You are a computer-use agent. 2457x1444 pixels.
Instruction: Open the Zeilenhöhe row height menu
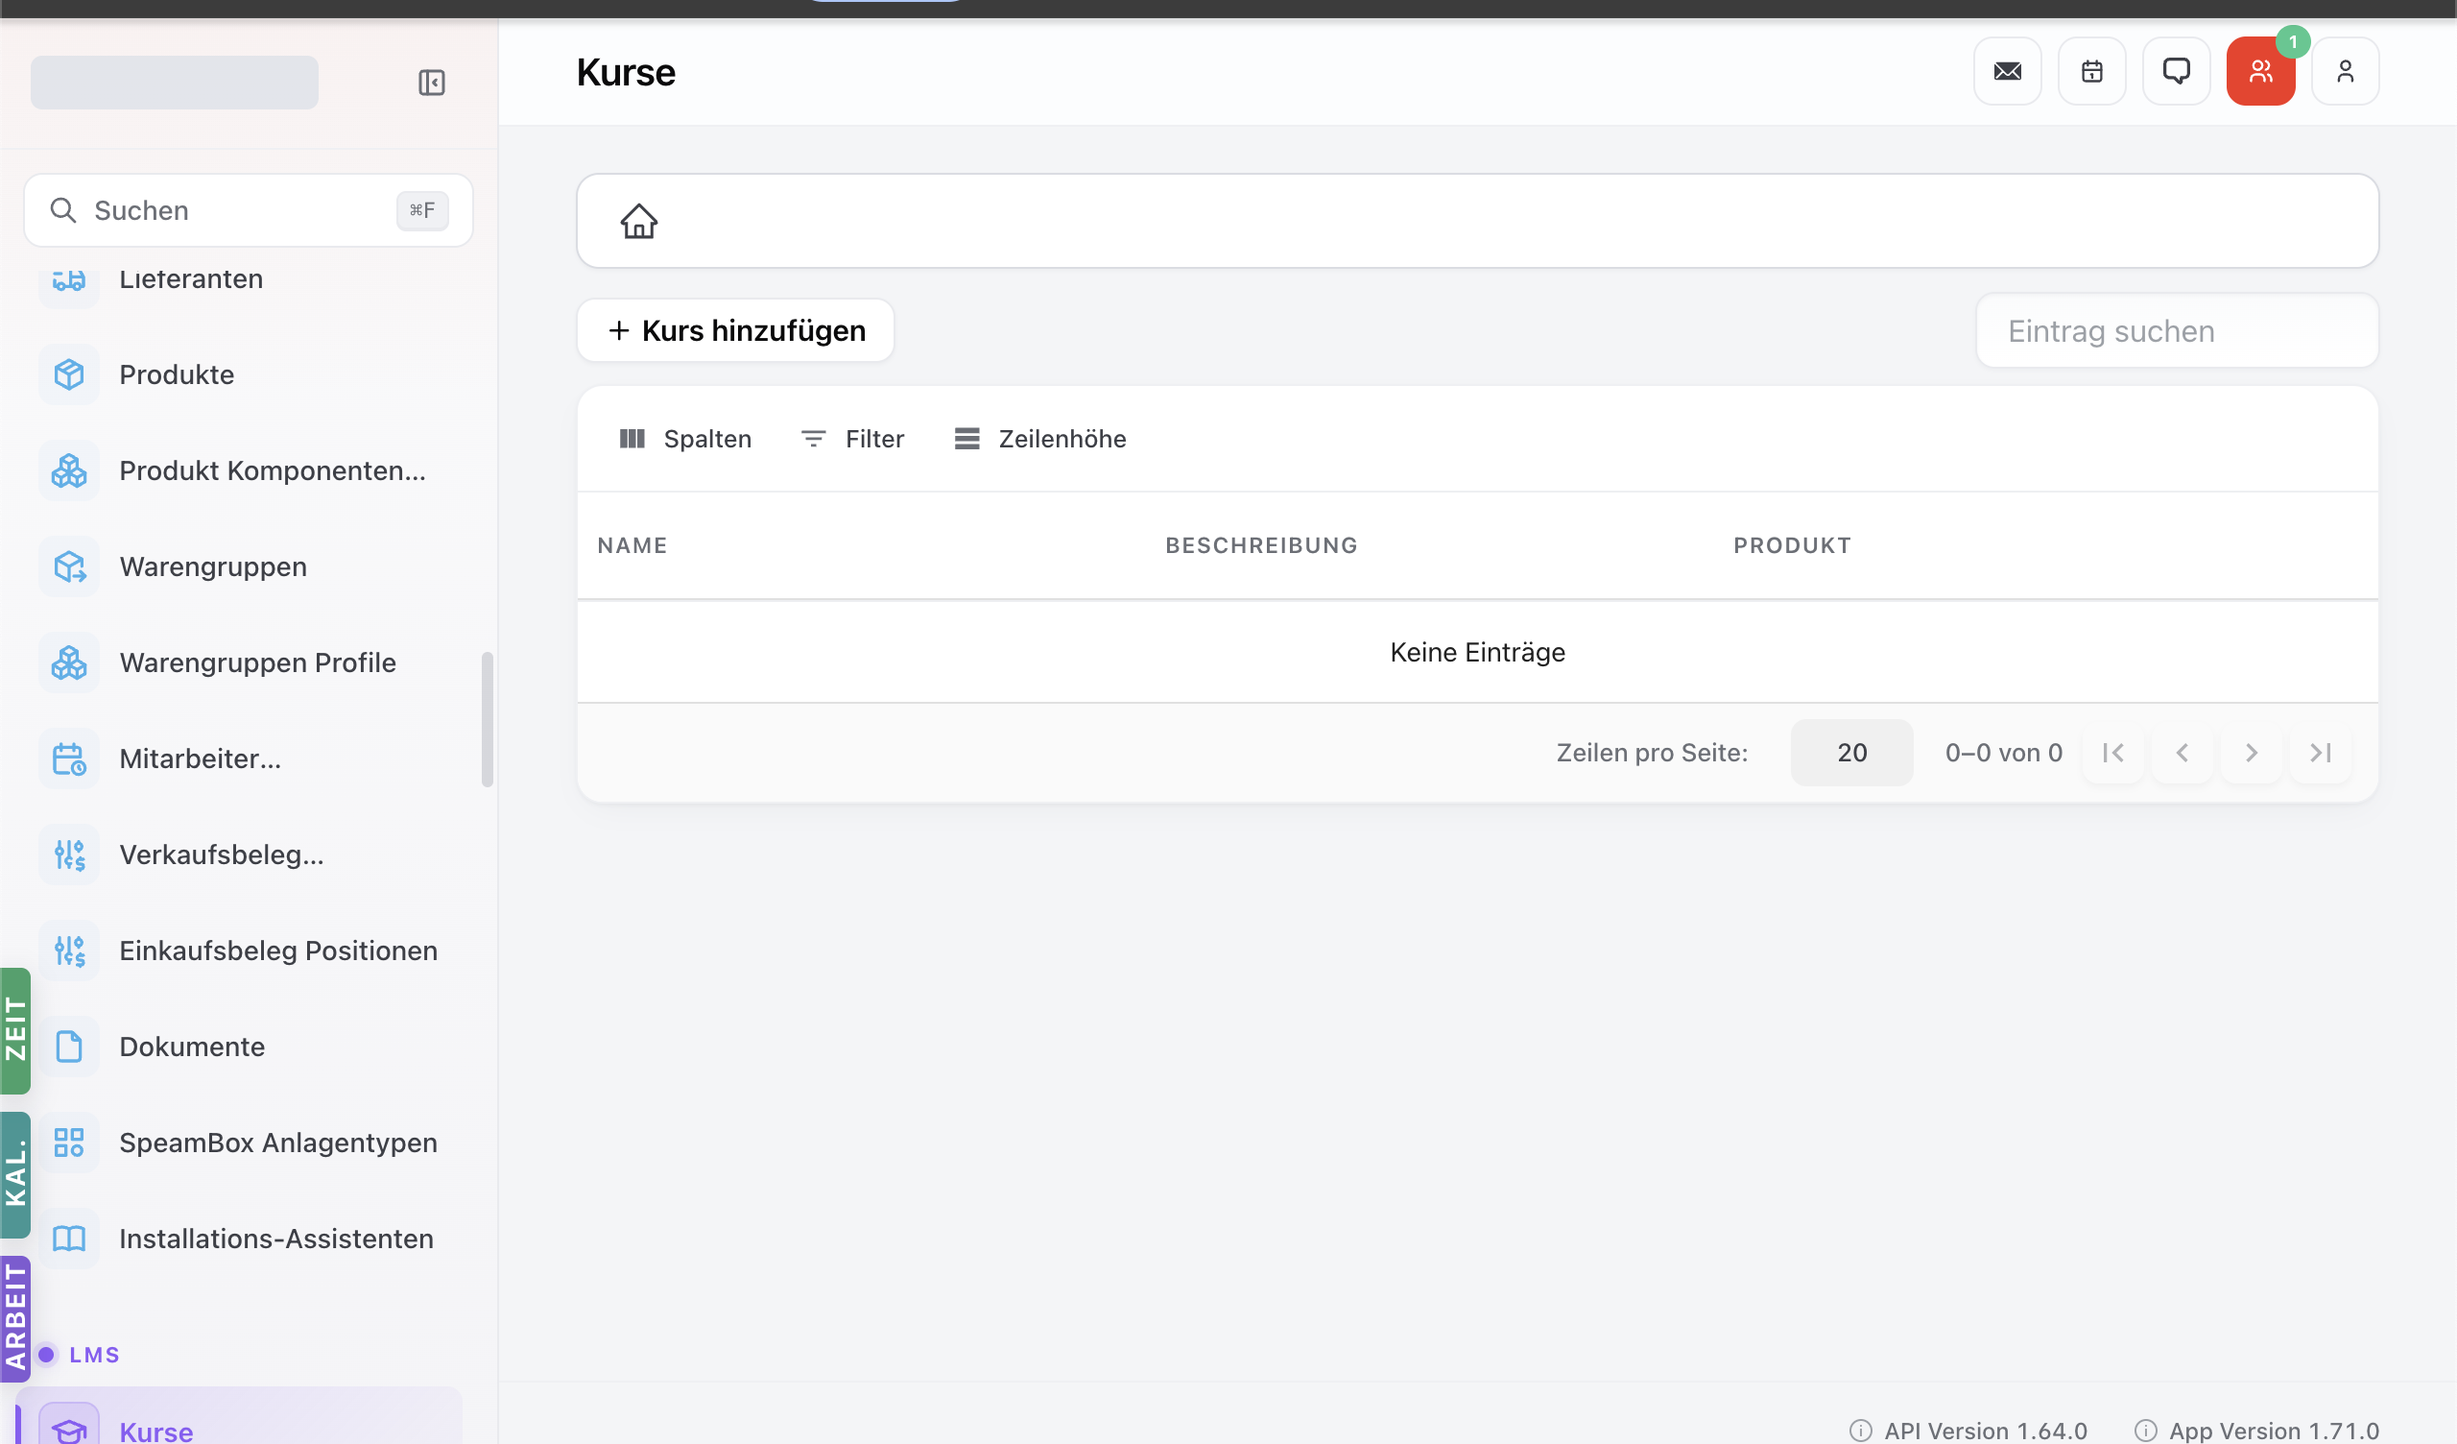(x=1040, y=439)
